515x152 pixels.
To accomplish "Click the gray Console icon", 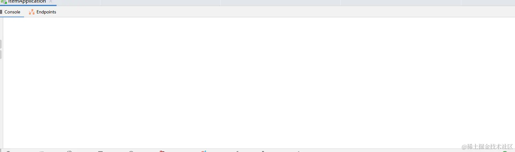I will click(x=1, y=12).
